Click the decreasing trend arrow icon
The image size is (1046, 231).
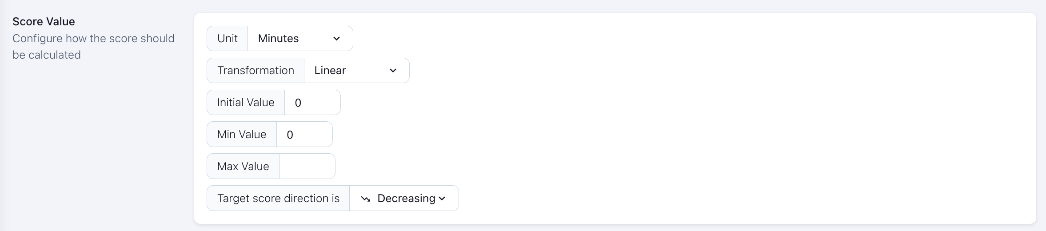coord(366,199)
